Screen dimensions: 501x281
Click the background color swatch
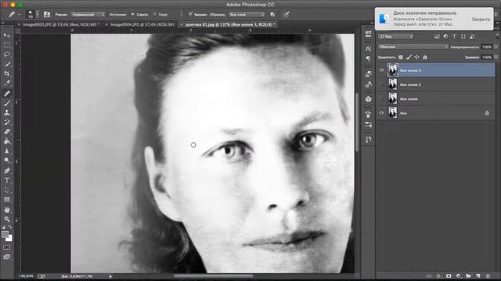pyautogui.click(x=9, y=239)
